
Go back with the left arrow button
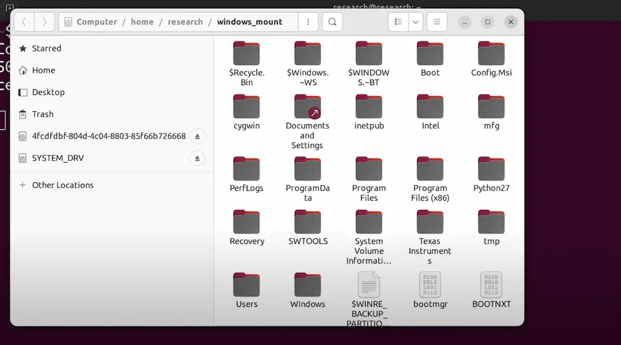coord(24,22)
